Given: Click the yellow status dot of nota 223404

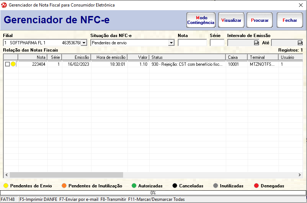Looking at the screenshot, I should tap(13, 64).
